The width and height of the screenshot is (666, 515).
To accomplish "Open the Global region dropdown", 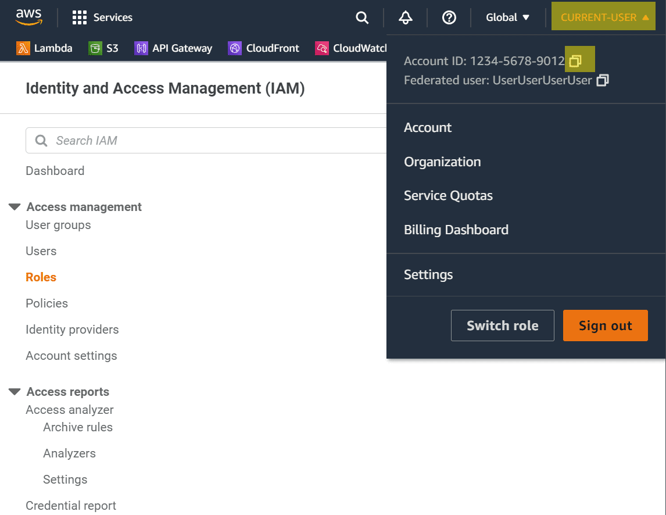I will [x=508, y=17].
